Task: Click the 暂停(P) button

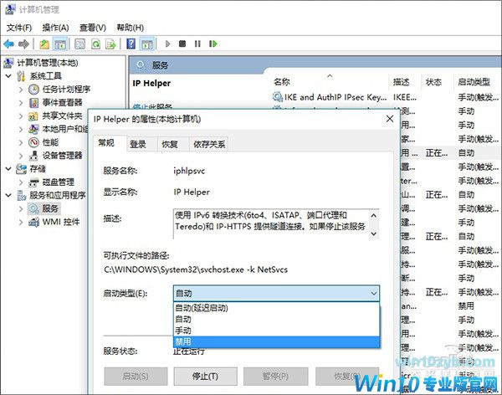Action: 275,376
